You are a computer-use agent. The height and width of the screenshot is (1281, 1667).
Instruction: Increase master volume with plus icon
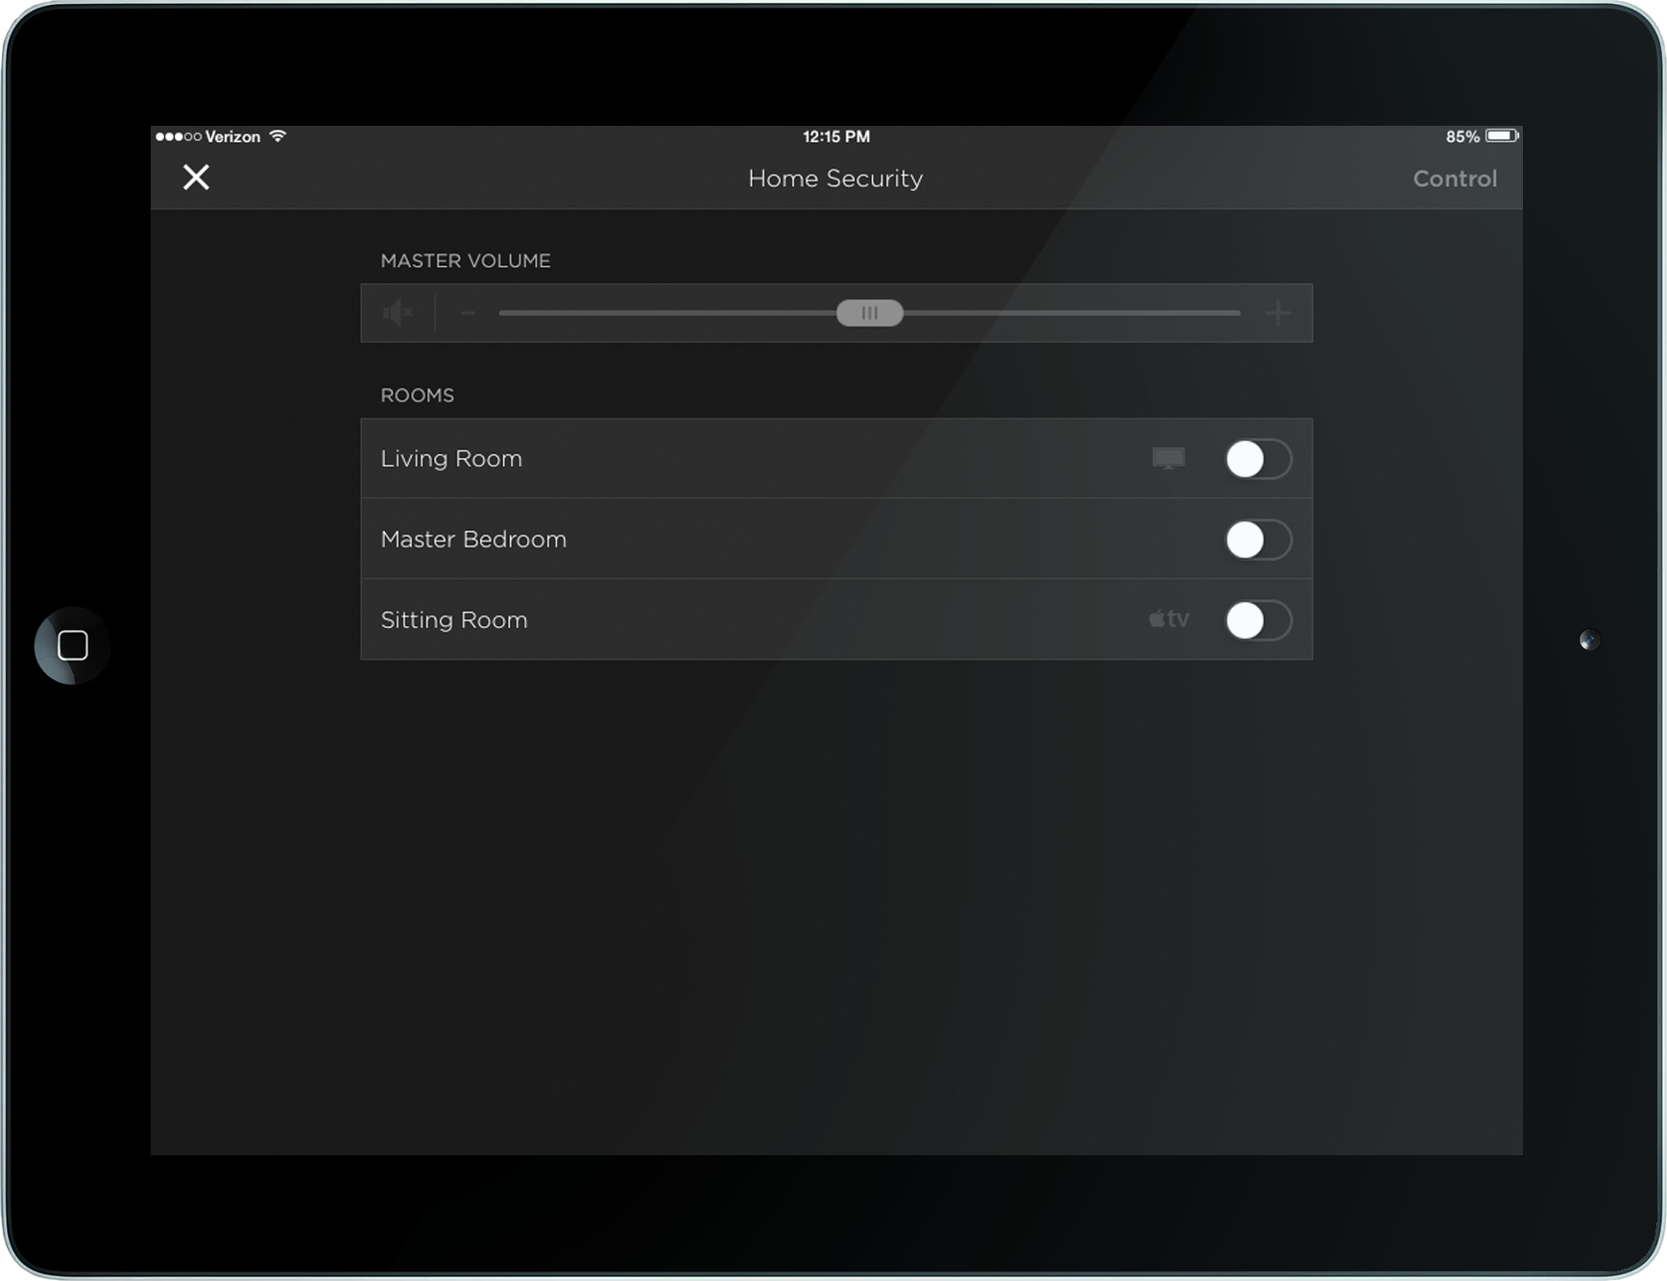pyautogui.click(x=1277, y=313)
